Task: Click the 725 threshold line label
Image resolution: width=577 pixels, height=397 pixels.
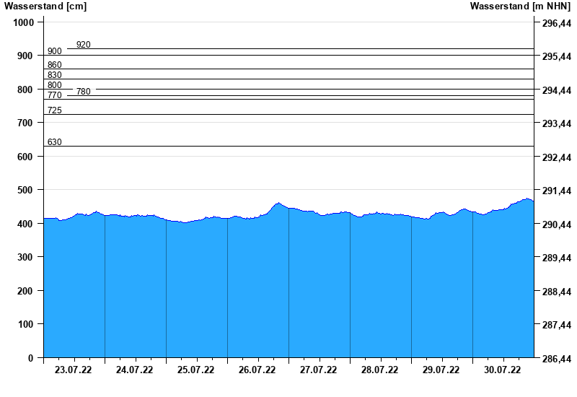Action: pos(55,110)
